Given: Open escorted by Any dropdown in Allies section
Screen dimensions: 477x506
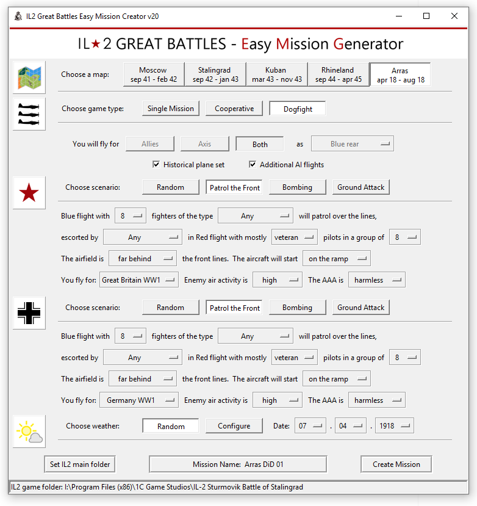Looking at the screenshot, I should coord(143,237).
